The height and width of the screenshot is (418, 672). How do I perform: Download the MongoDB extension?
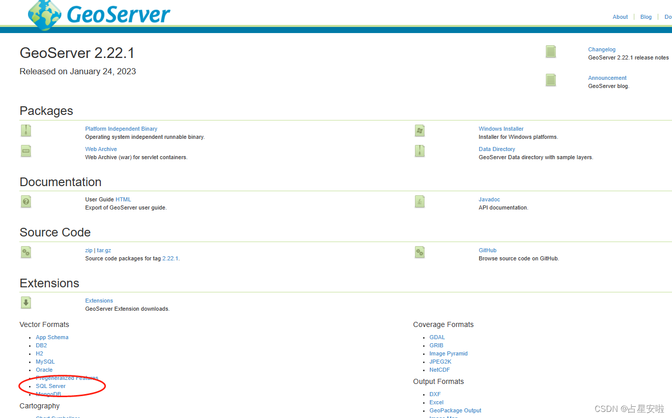point(48,394)
